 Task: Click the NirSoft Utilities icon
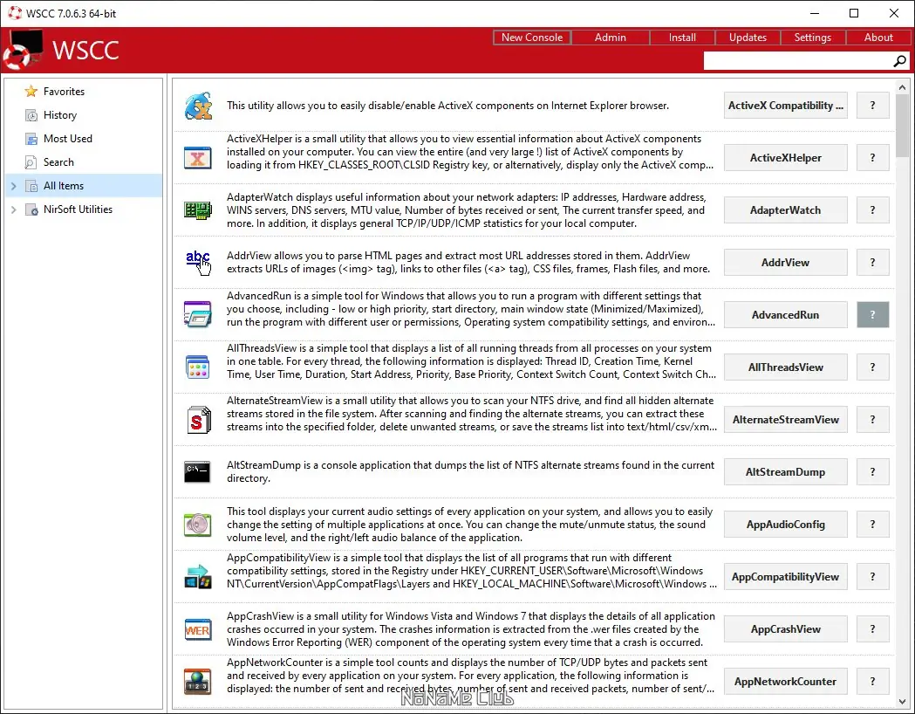click(31, 209)
